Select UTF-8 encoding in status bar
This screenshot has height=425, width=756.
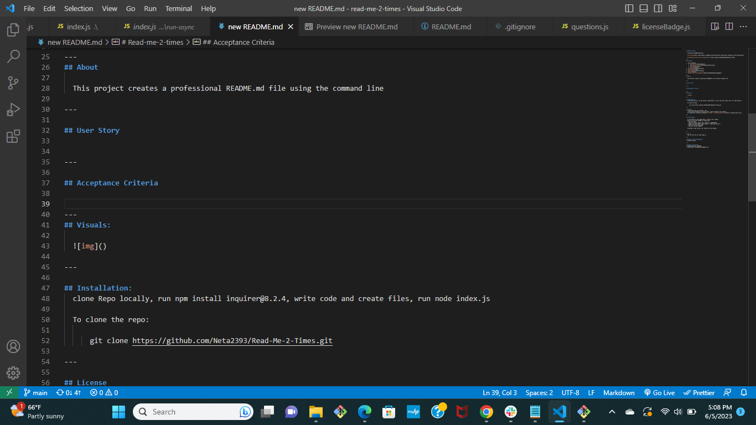(x=570, y=392)
